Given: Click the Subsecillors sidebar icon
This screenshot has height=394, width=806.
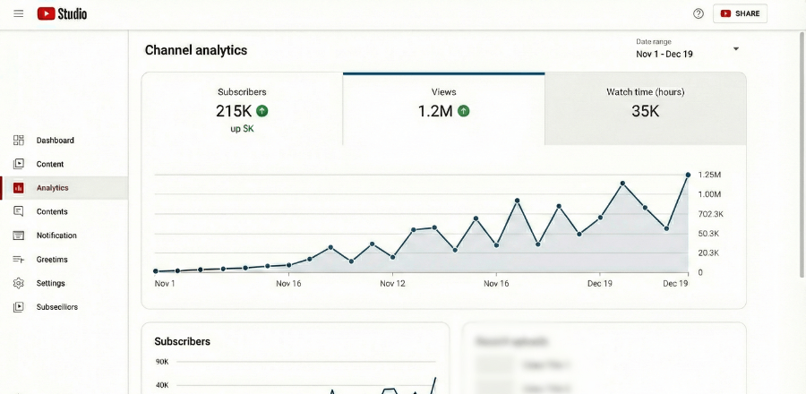Looking at the screenshot, I should [18, 307].
